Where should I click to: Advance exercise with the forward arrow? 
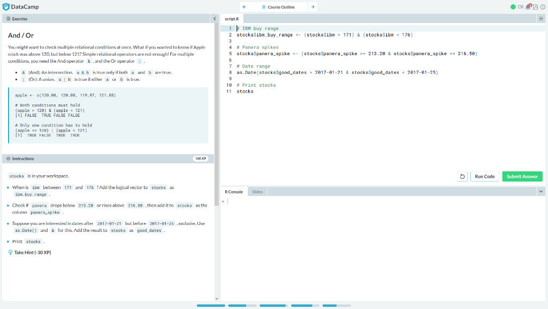pos(313,7)
